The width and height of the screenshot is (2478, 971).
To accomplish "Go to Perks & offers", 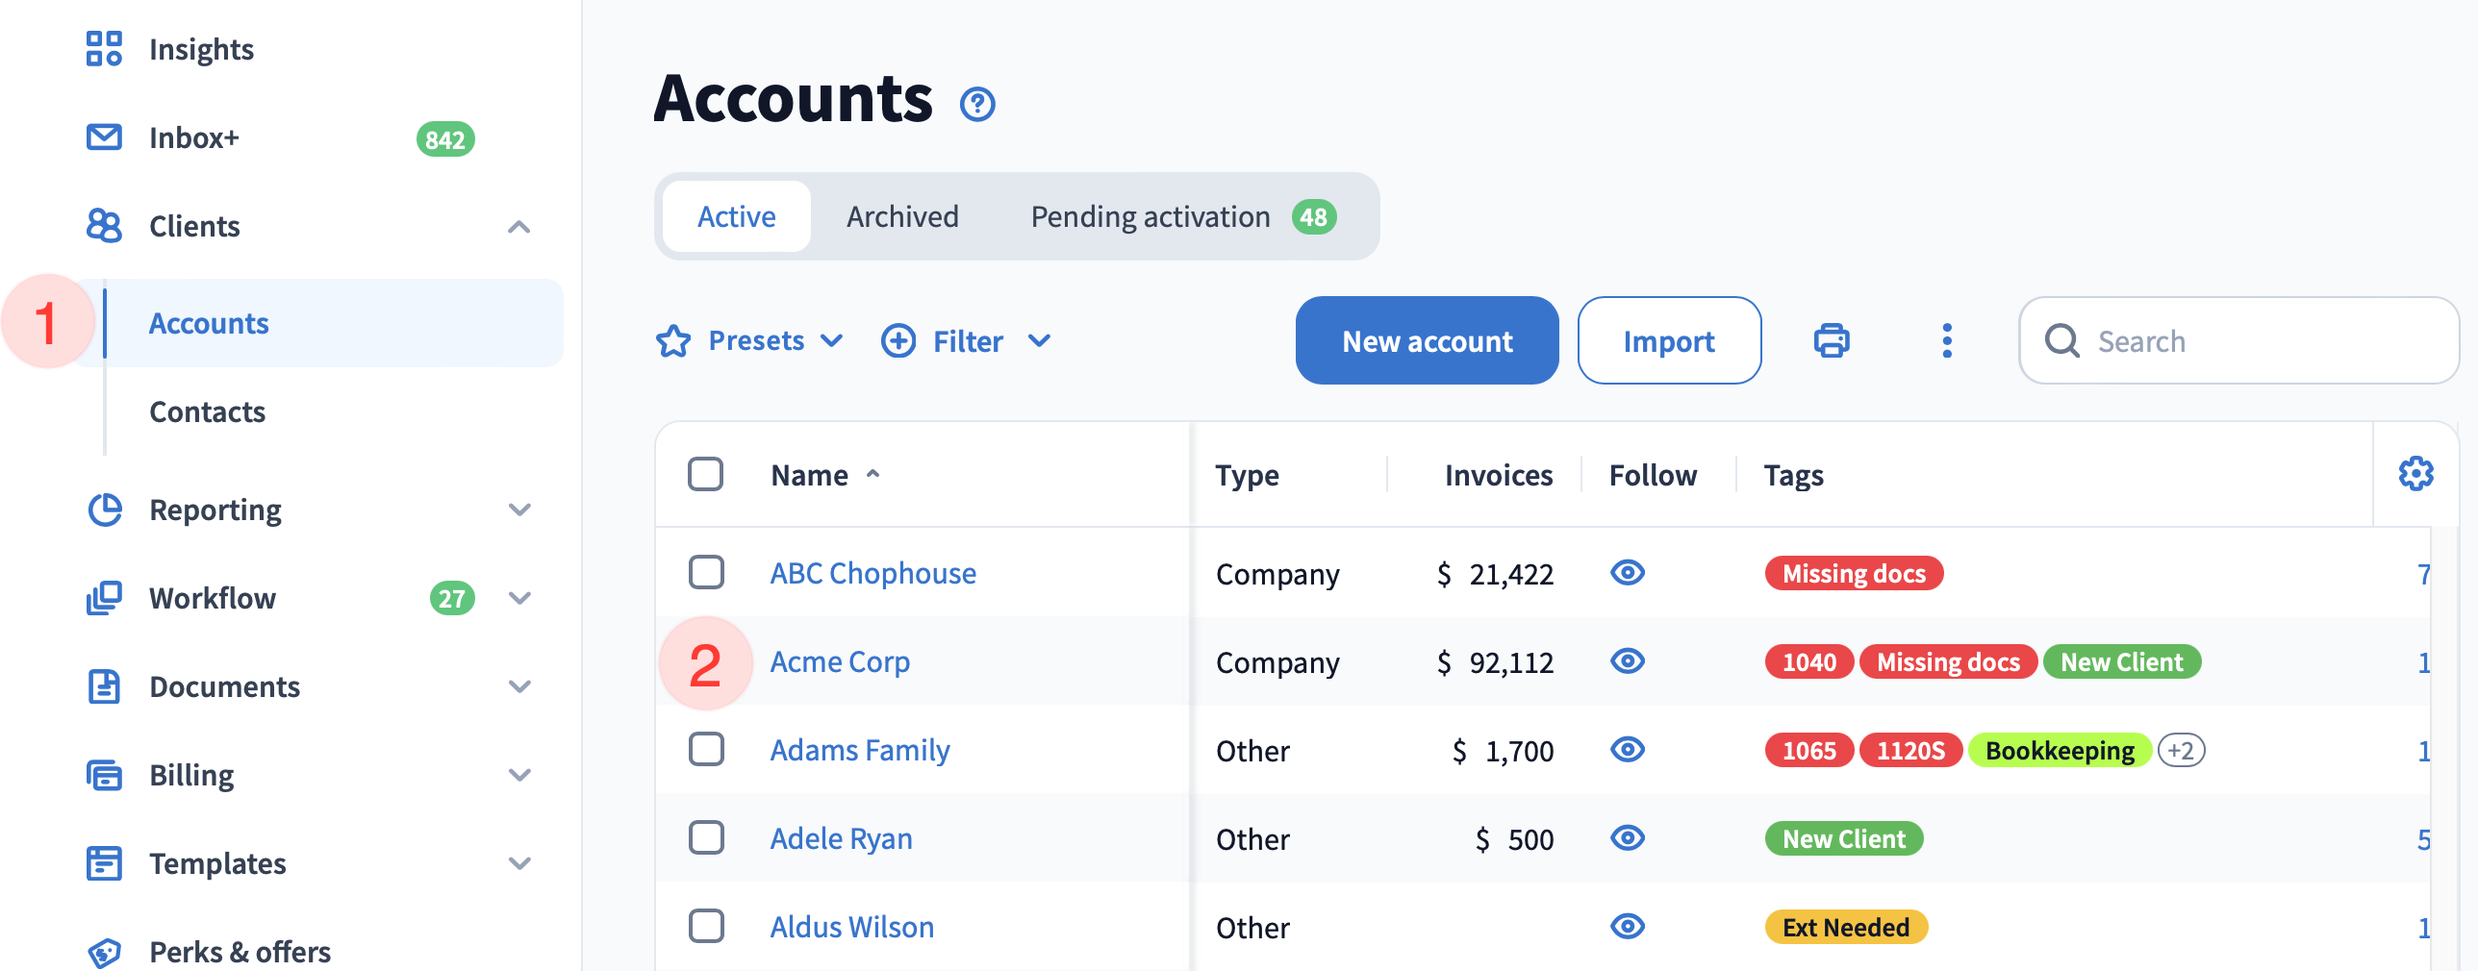I will tap(240, 951).
